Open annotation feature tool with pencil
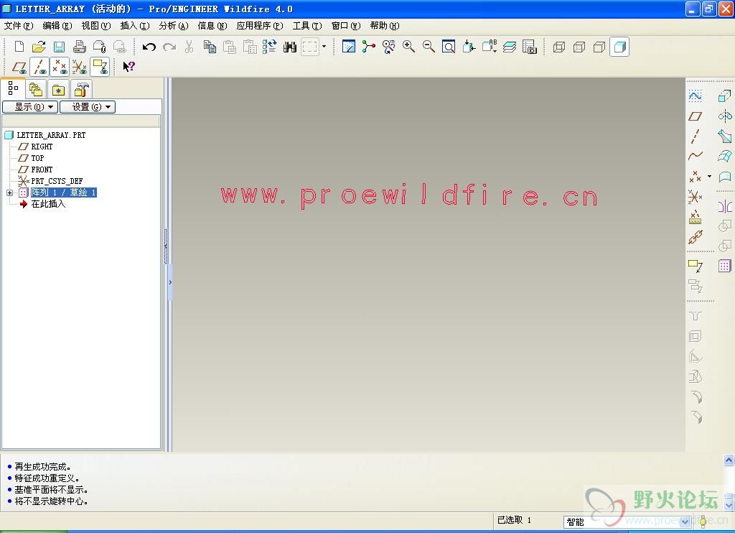 (x=695, y=266)
